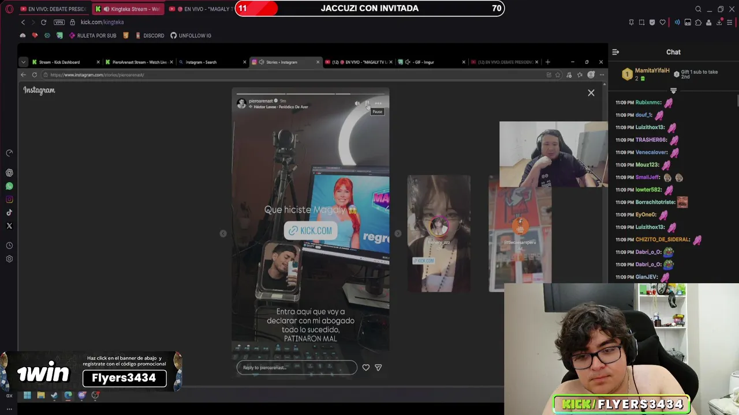Open the Windows Start button
The height and width of the screenshot is (415, 739).
[27, 395]
